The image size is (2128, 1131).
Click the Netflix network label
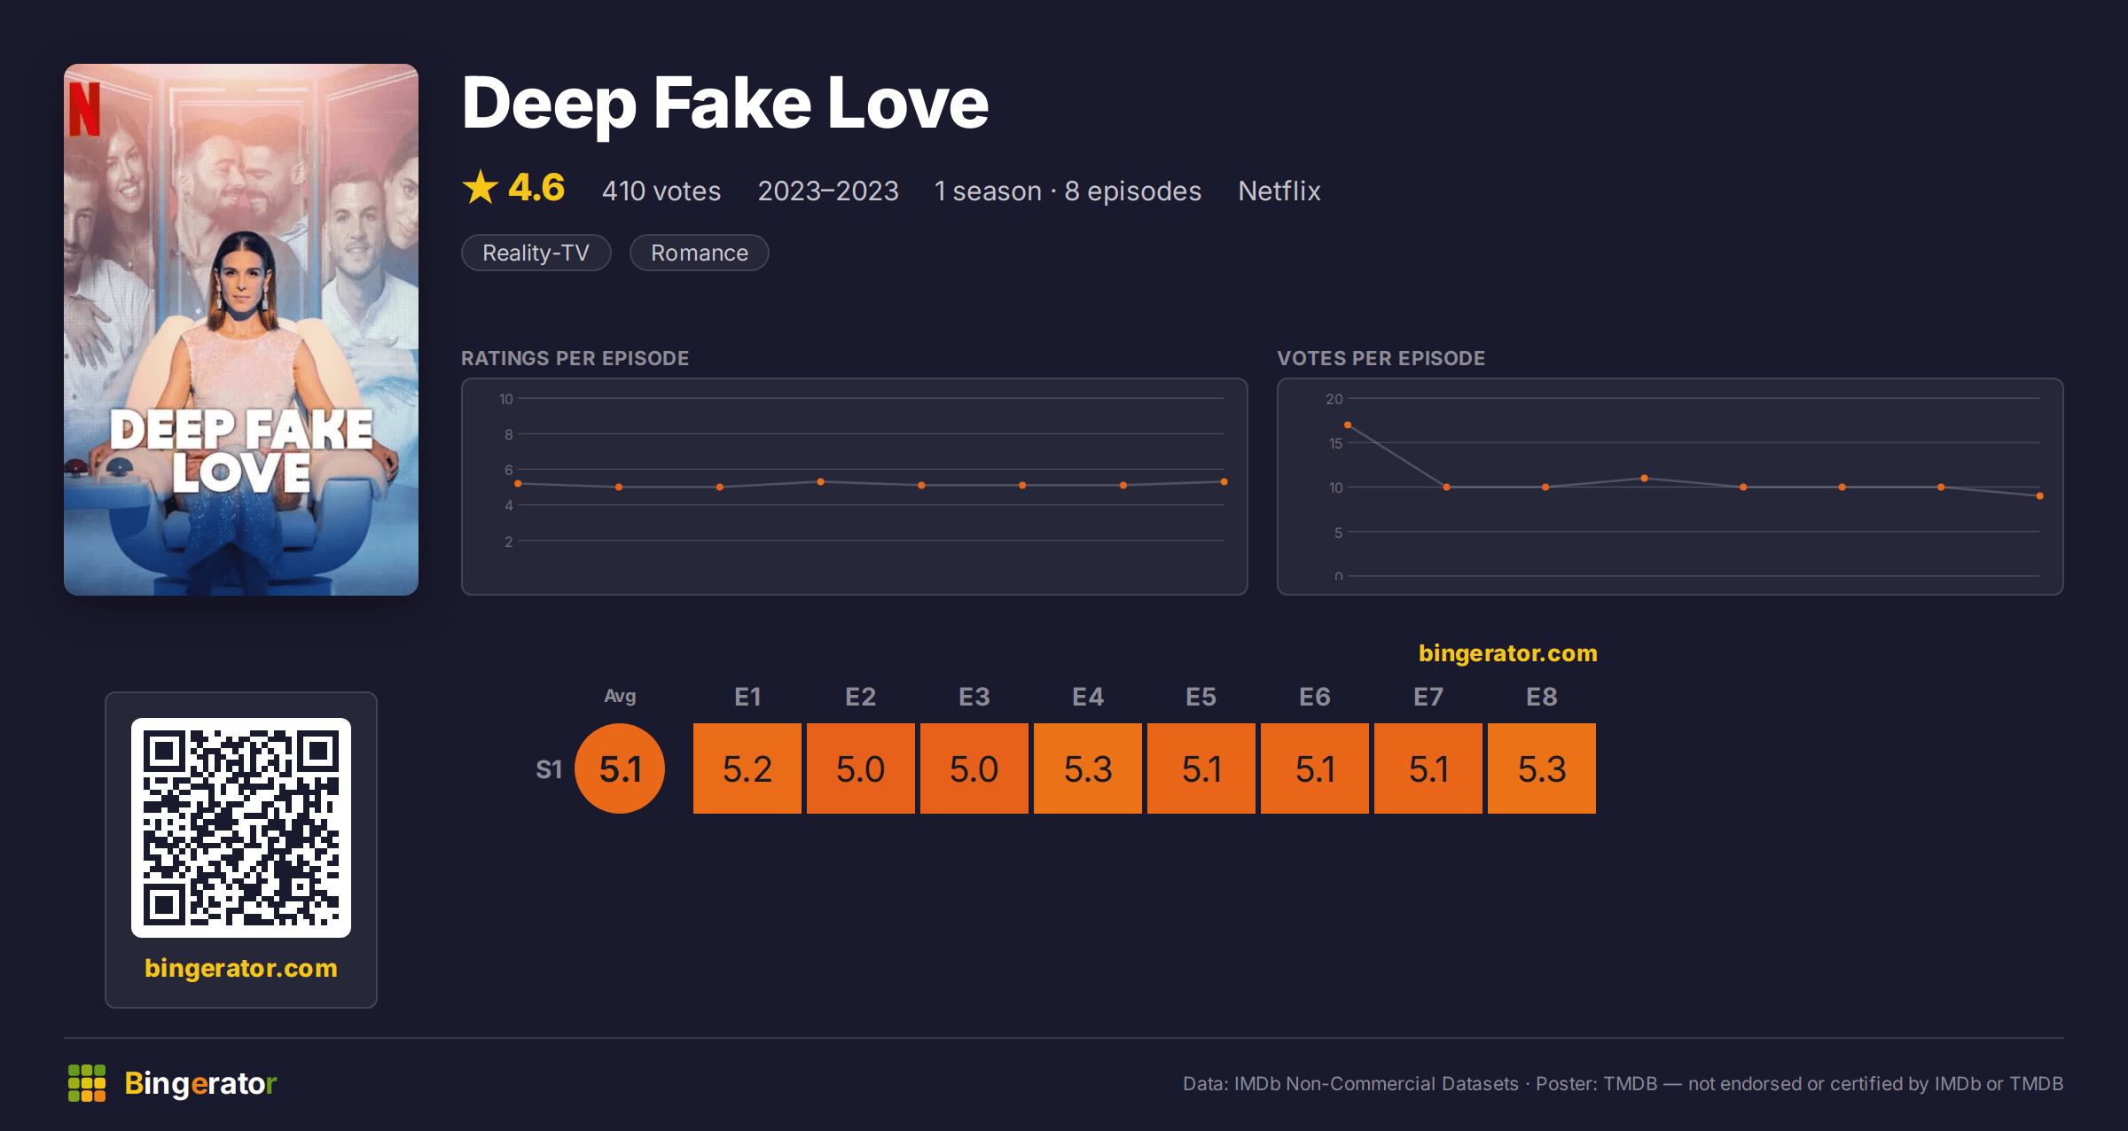[x=1279, y=191]
